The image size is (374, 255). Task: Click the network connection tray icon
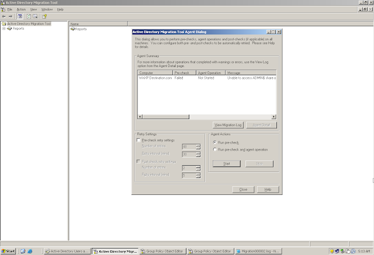(337, 251)
